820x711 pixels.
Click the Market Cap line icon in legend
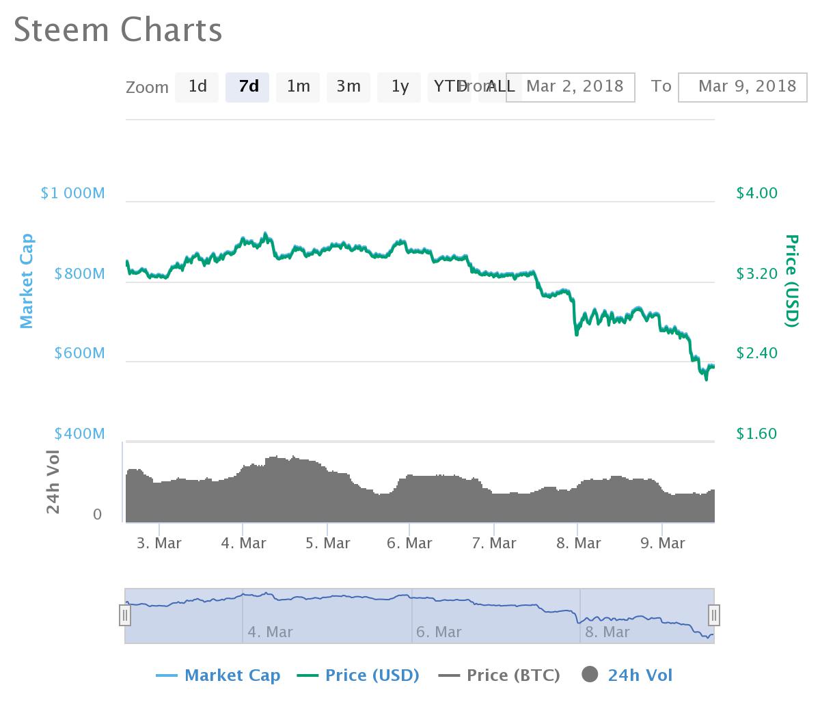168,675
